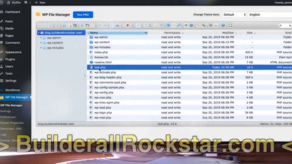The height and width of the screenshot is (164, 292).
Task: Expand the wp-admin tree folder arrow
Action: [41, 38]
